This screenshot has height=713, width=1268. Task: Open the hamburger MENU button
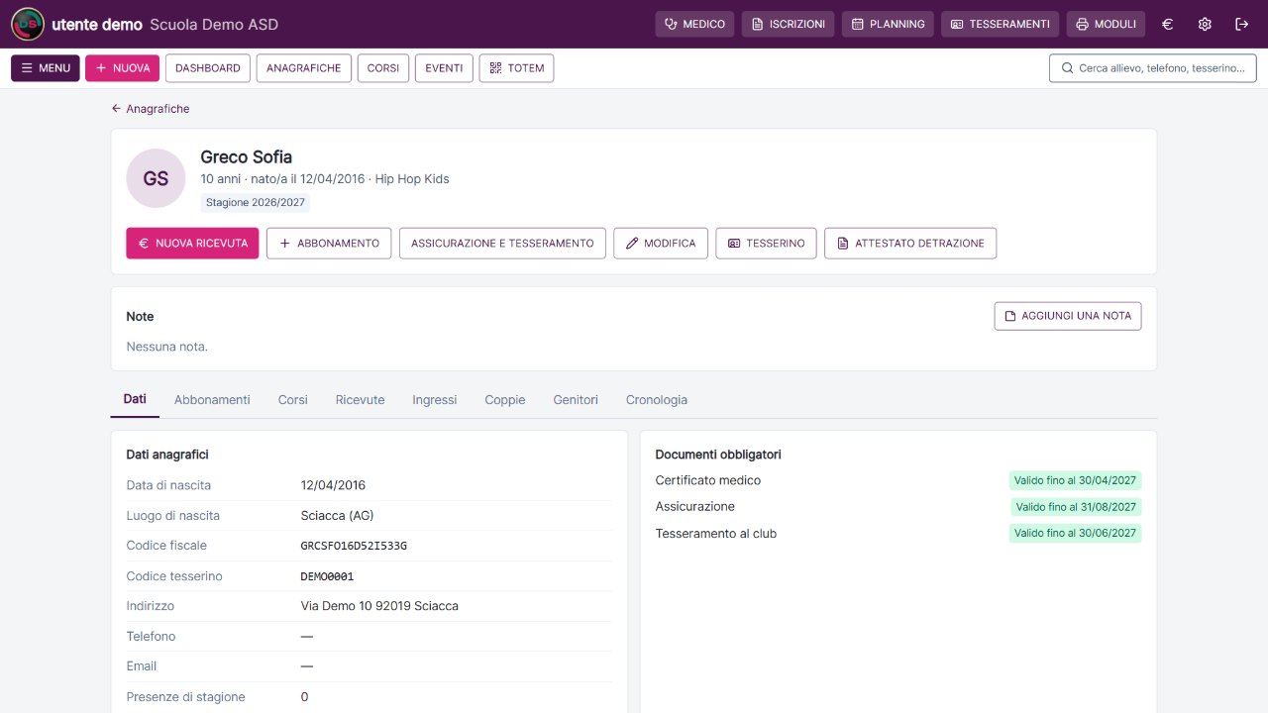46,68
